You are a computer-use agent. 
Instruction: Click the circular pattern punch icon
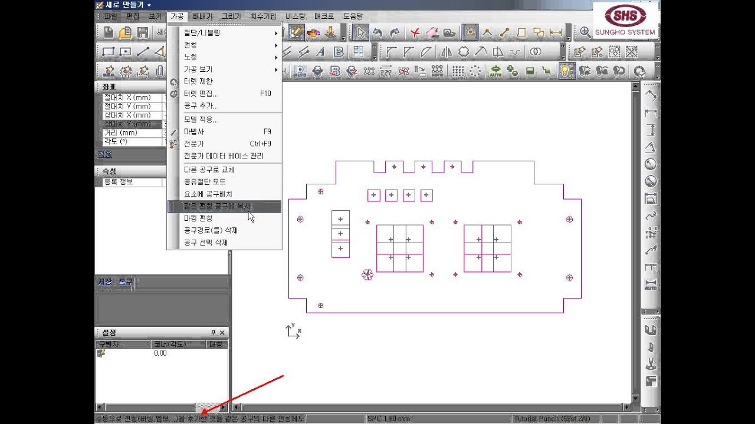475,71
